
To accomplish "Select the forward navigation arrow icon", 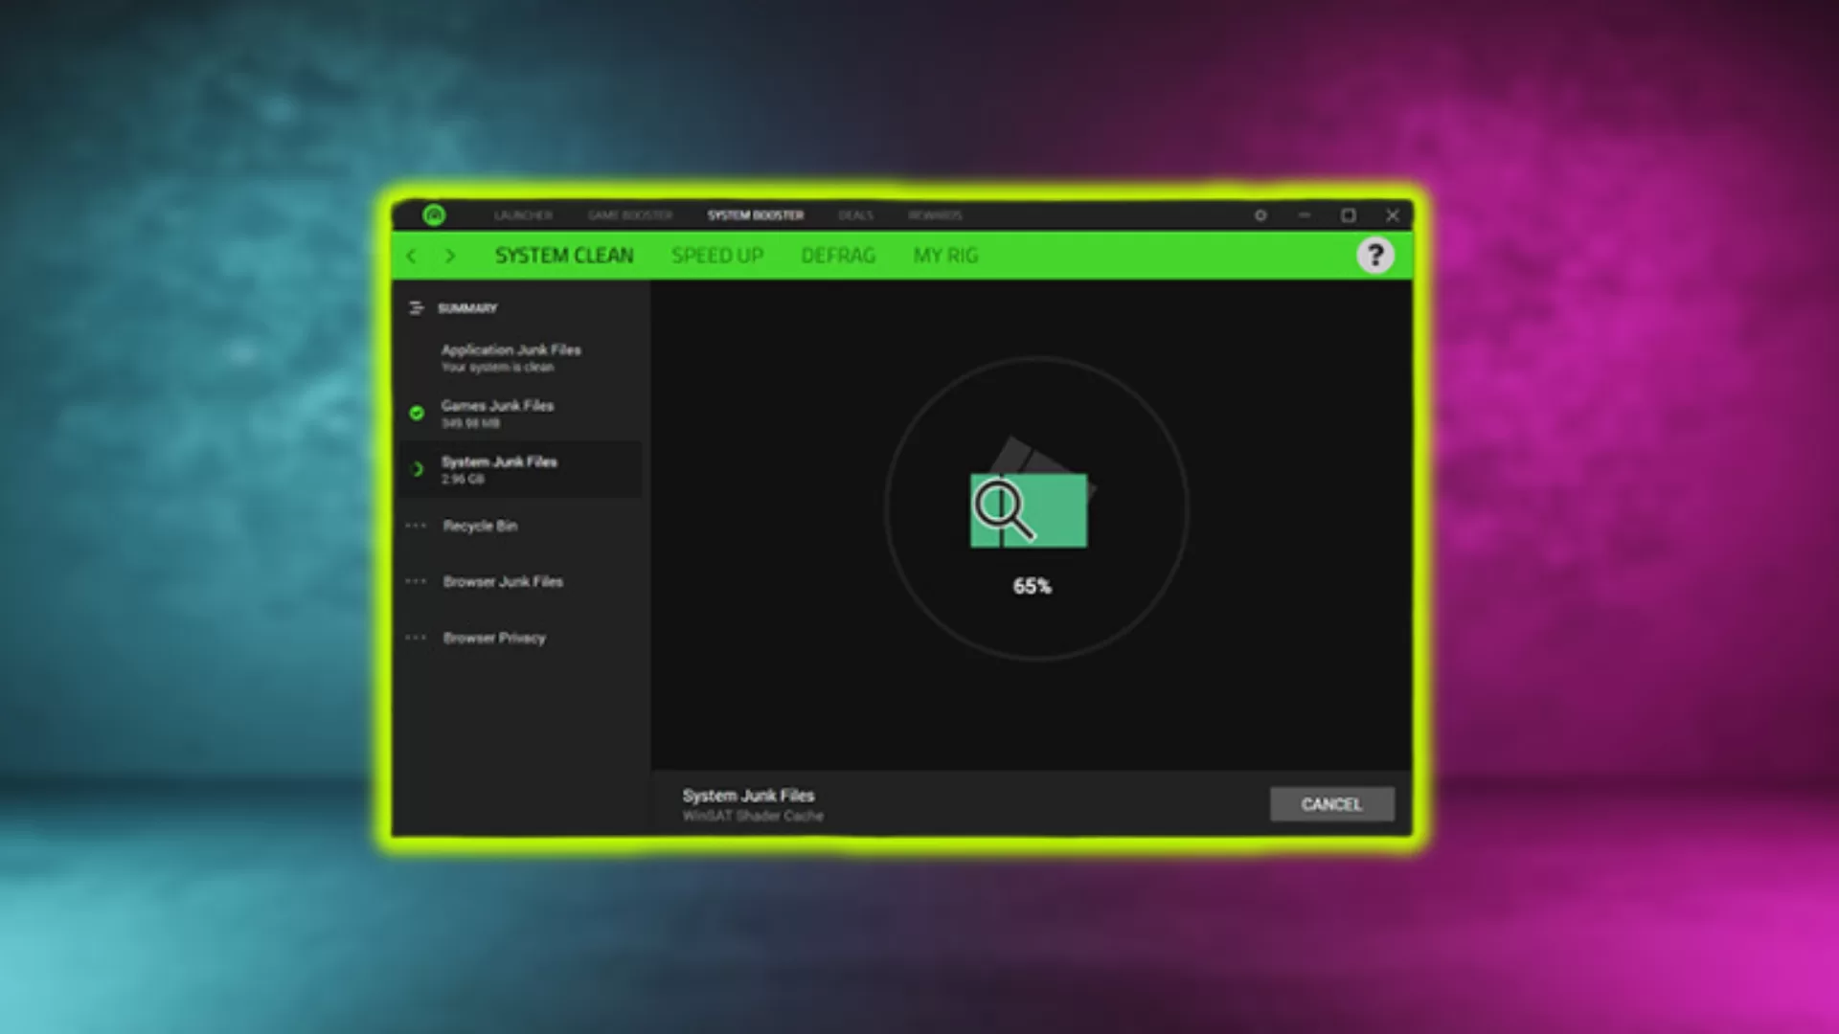I will (x=449, y=255).
